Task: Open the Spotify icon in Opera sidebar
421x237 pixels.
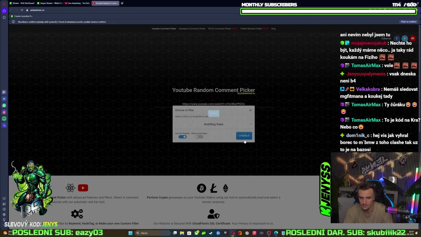Action: coord(4,118)
